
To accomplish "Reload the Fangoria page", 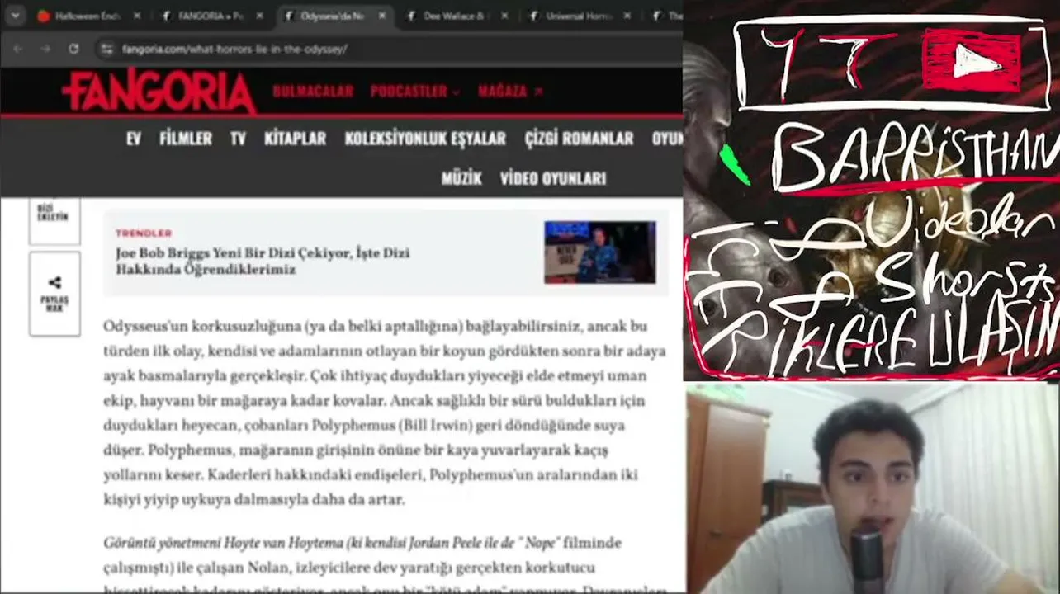I will click(73, 49).
